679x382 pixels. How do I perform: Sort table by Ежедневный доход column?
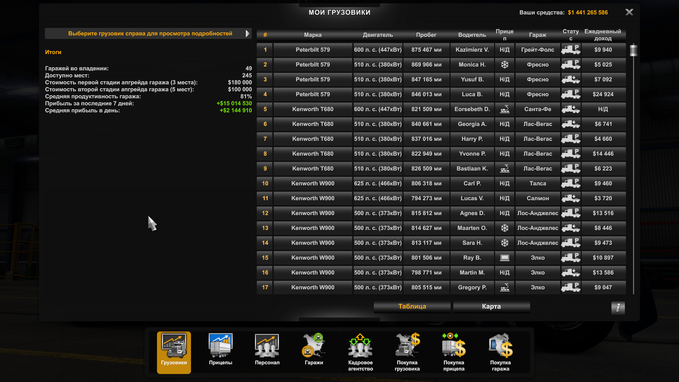[603, 35]
